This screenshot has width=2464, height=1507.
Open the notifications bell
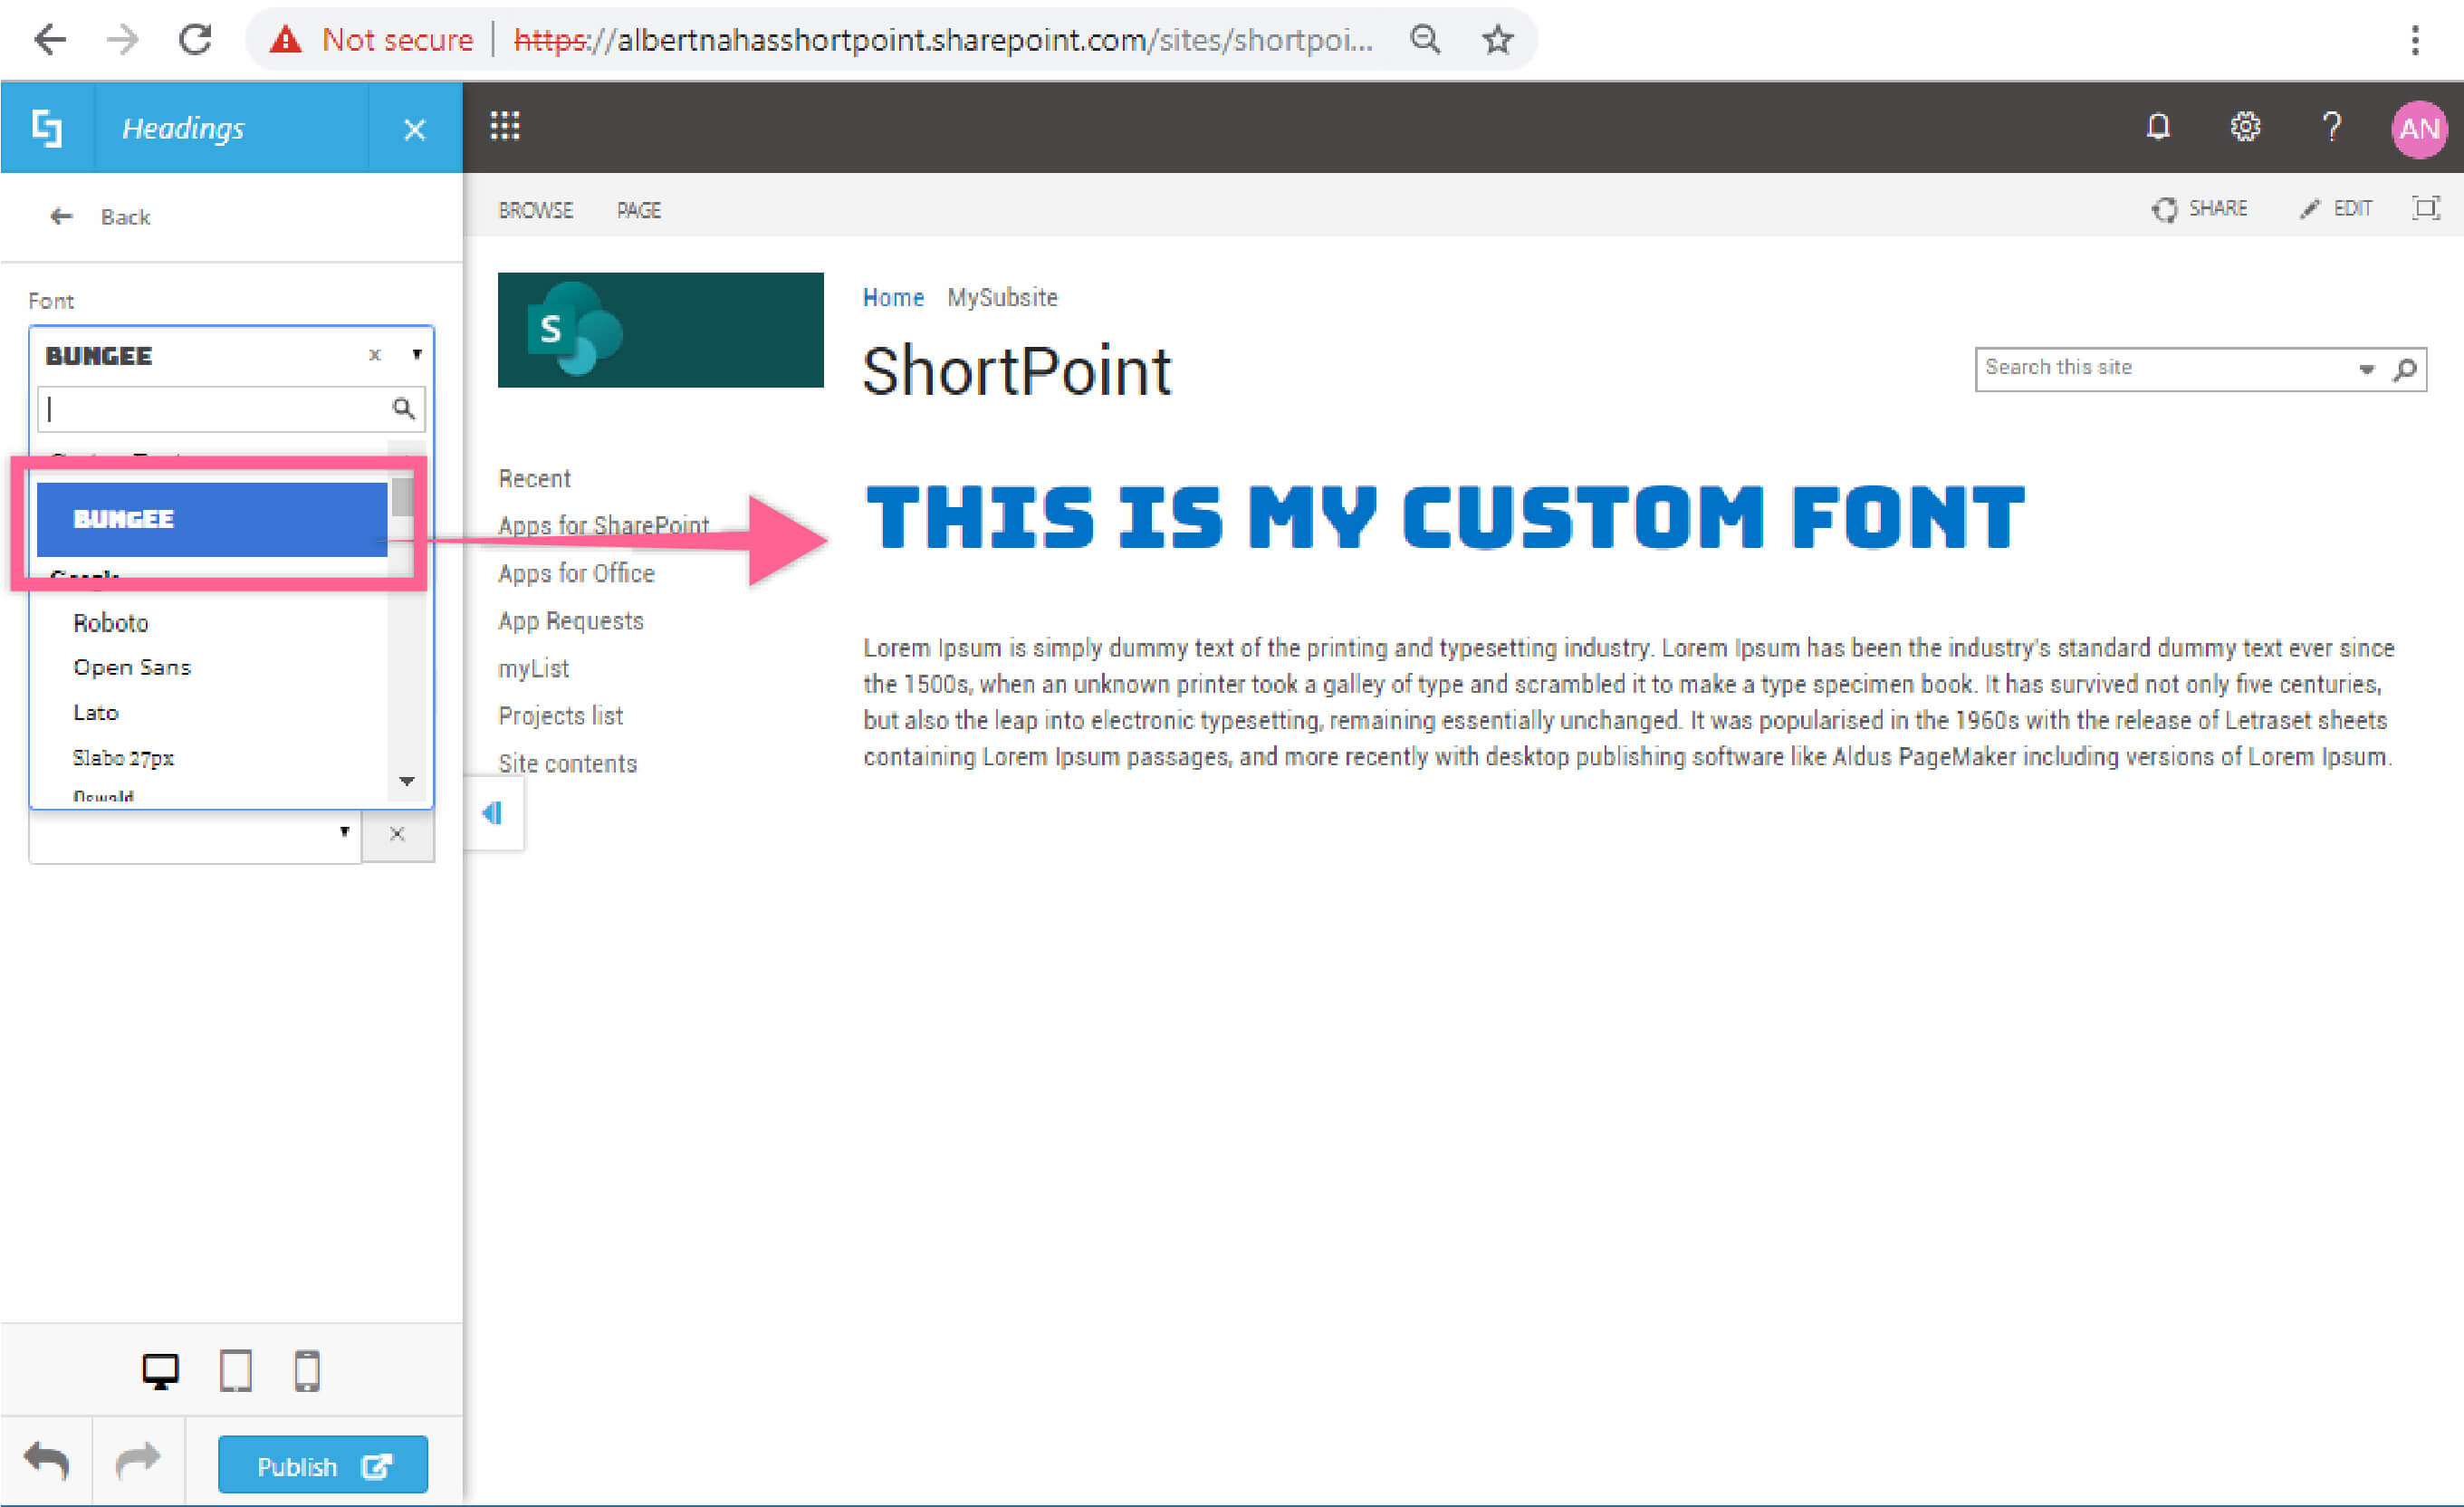tap(2158, 127)
